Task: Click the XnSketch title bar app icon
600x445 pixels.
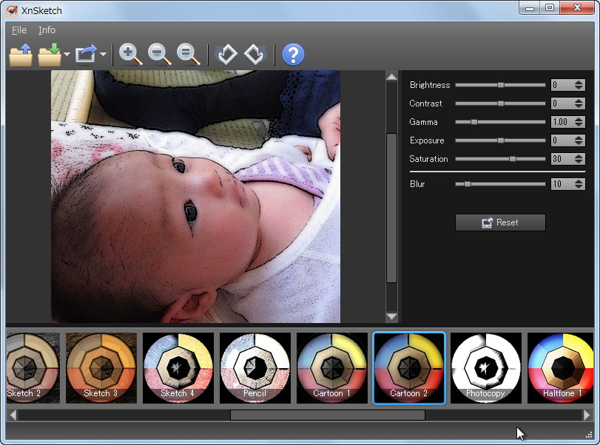Action: 12,10
